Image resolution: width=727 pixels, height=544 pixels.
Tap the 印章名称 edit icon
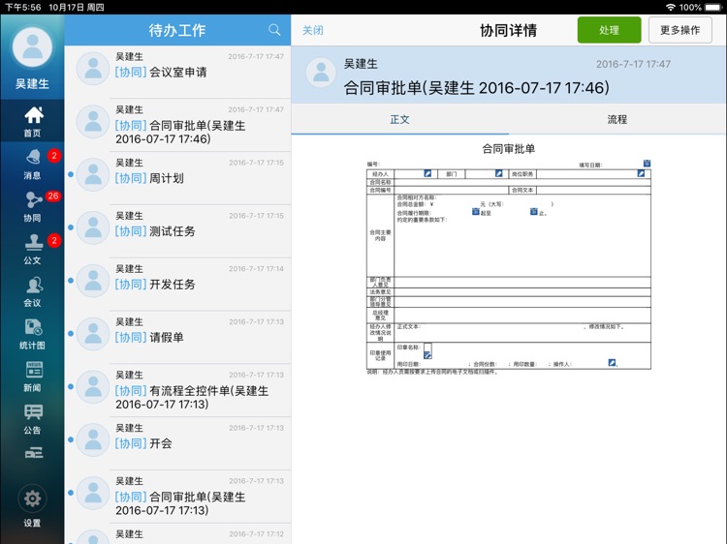pyautogui.click(x=427, y=355)
